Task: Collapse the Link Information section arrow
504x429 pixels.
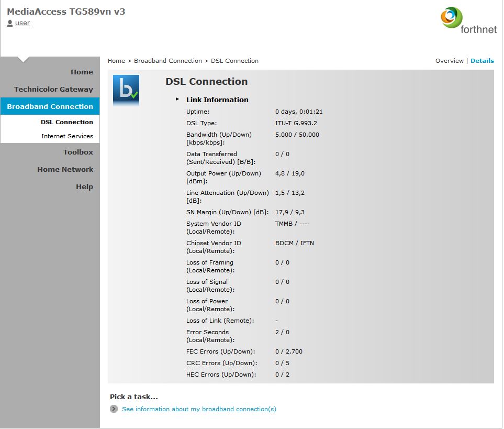Action: point(177,100)
